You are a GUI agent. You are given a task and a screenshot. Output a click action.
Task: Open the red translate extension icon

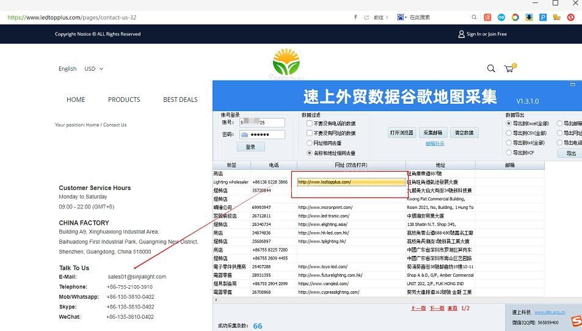[487, 17]
